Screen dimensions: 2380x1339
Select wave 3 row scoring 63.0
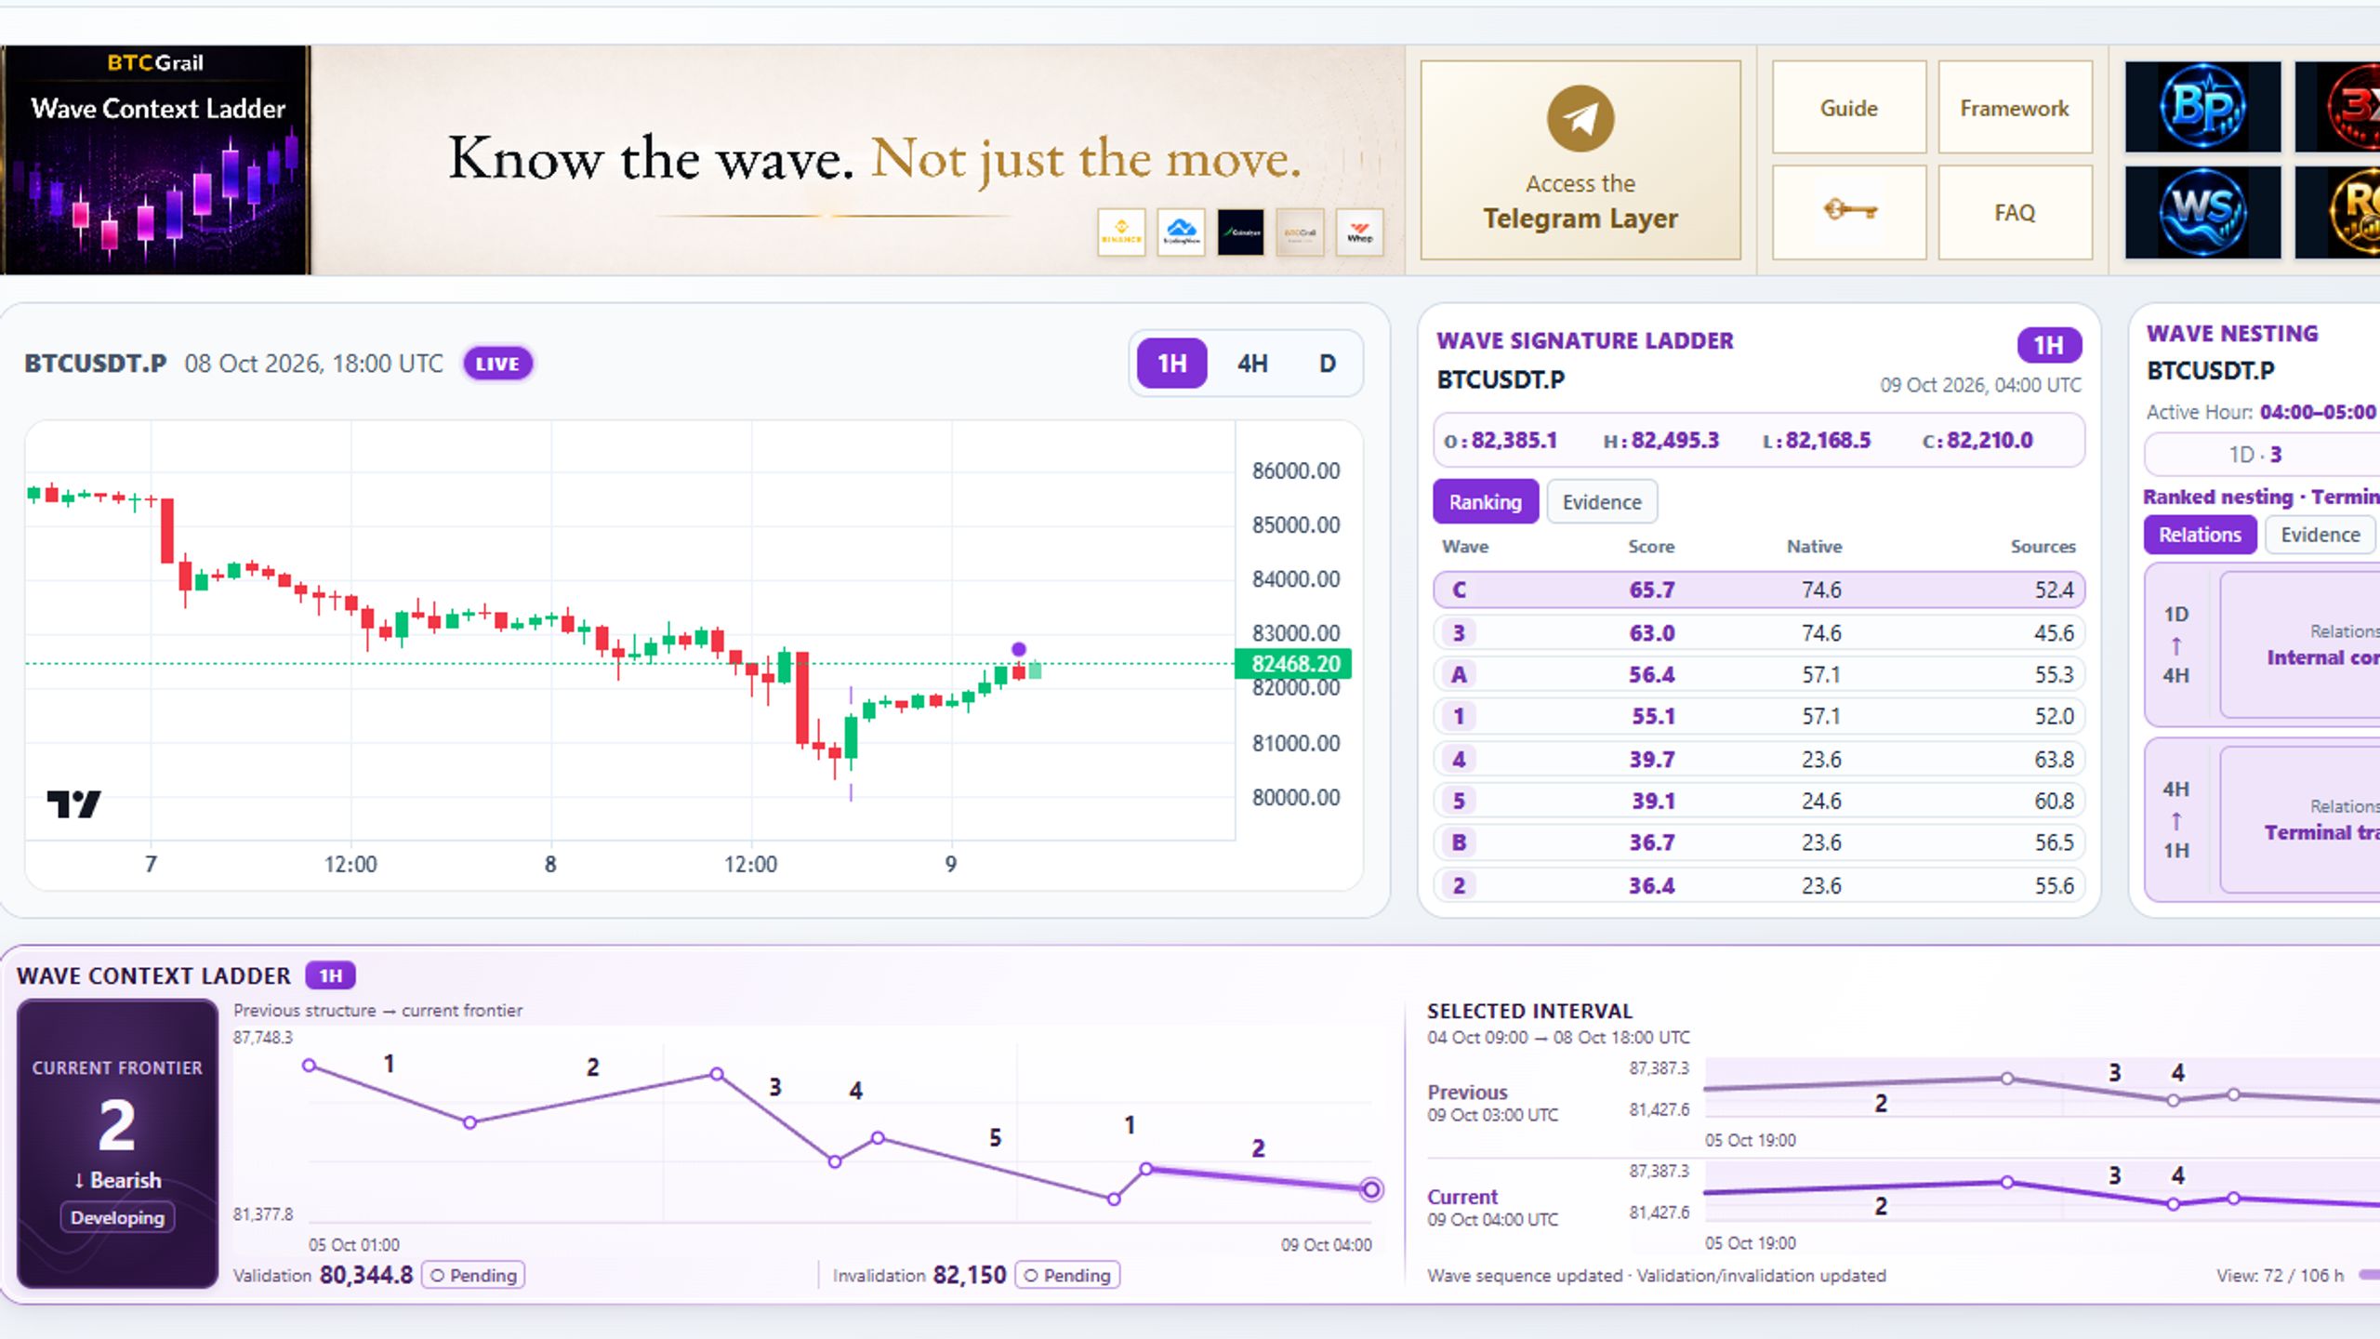(1759, 632)
